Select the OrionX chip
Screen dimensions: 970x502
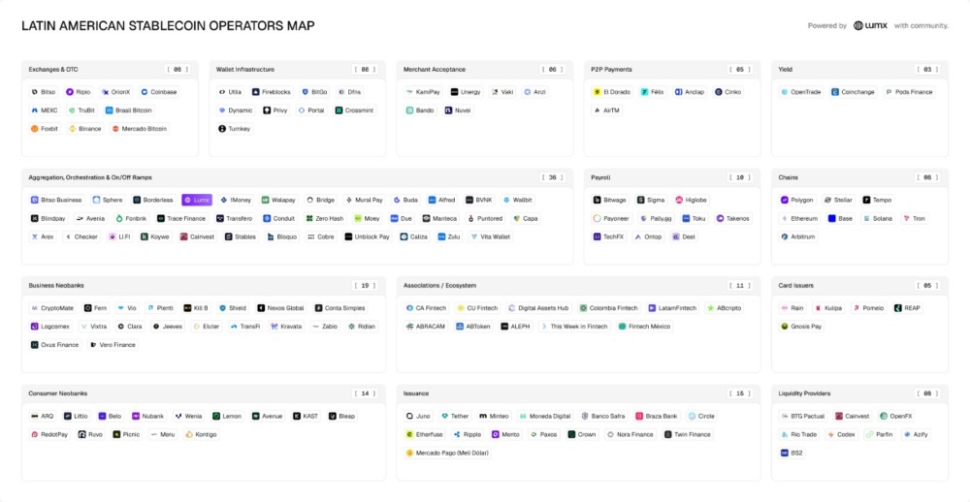click(x=116, y=92)
